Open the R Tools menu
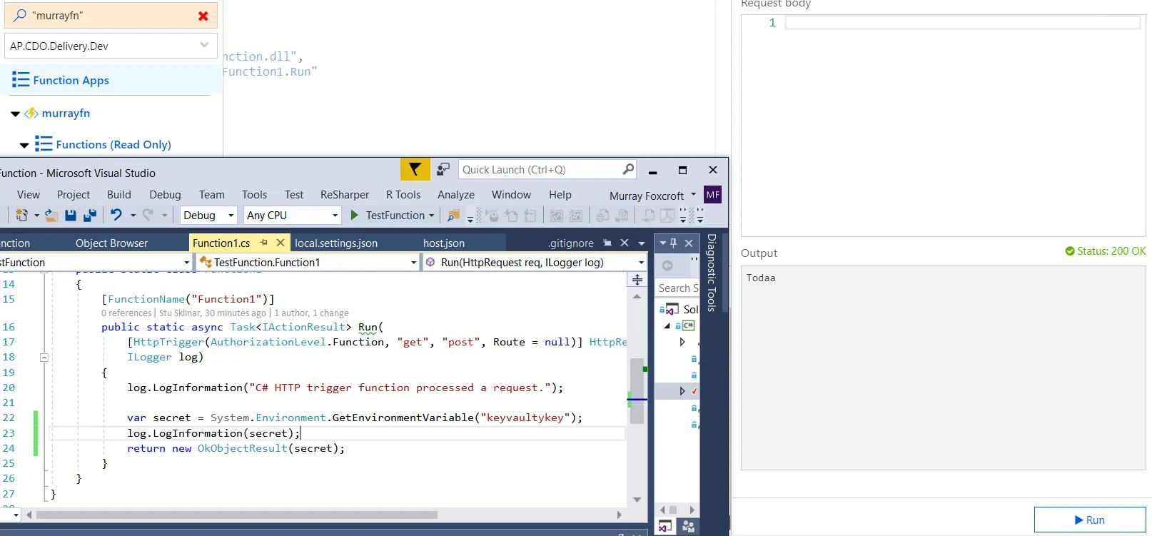The image size is (1152, 536). 403,194
